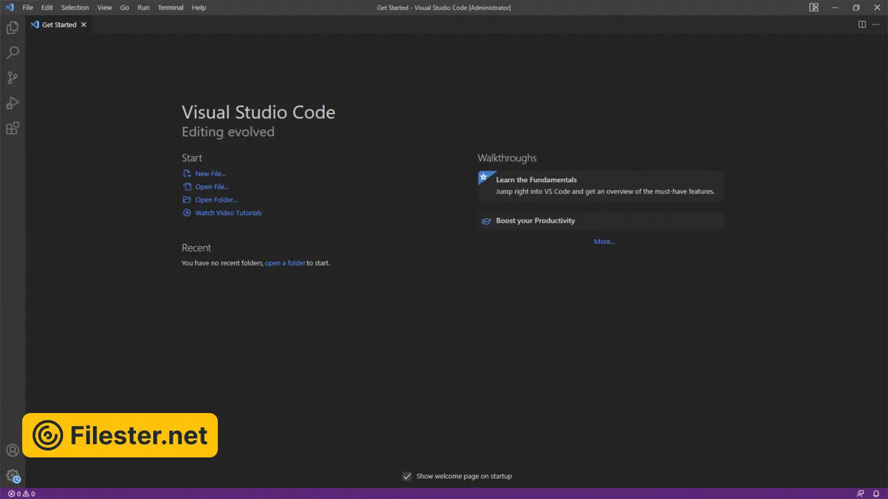This screenshot has height=499, width=888.
Task: Click the Accounts icon in activity bar
Action: pyautogui.click(x=12, y=450)
